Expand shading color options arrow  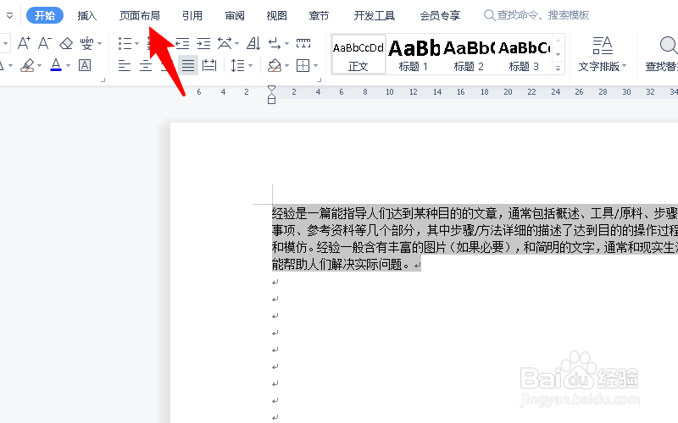pos(286,66)
